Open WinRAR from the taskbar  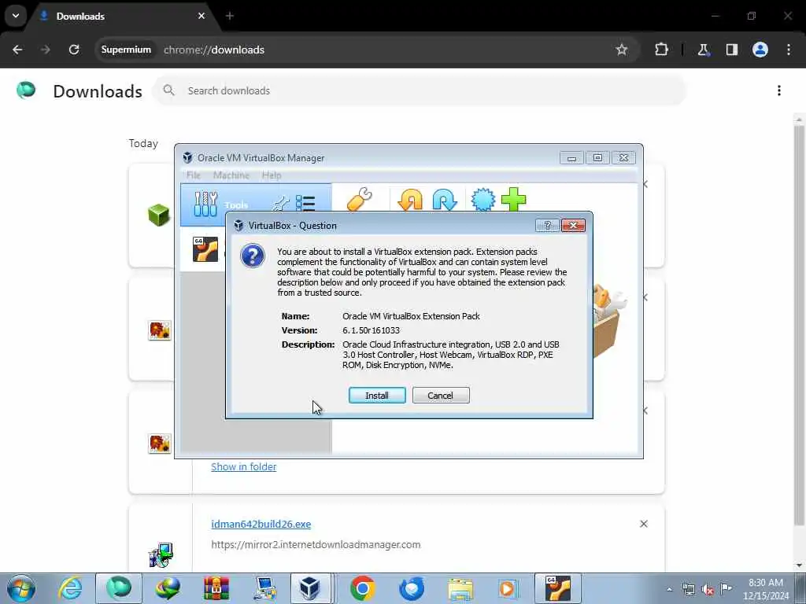coord(216,588)
